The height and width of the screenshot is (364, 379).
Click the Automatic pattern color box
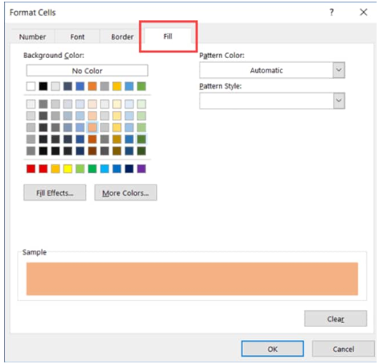pos(266,70)
